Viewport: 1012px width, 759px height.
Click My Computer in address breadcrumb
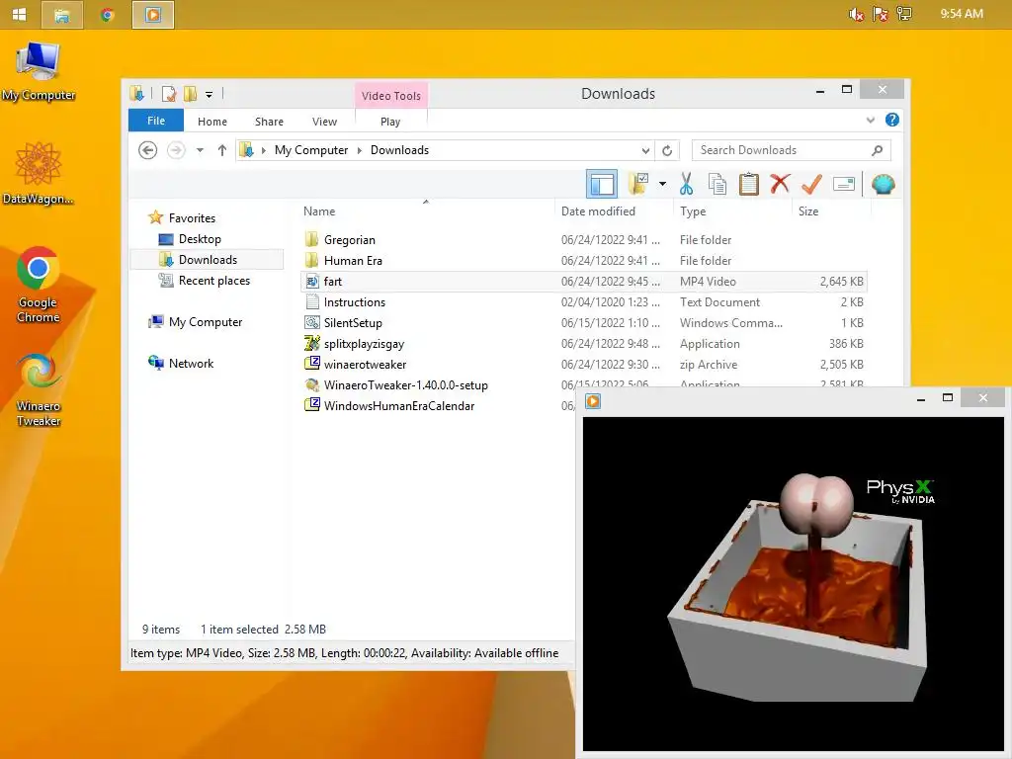tap(311, 150)
